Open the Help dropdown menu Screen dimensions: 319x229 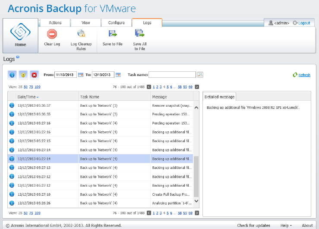tap(286, 226)
